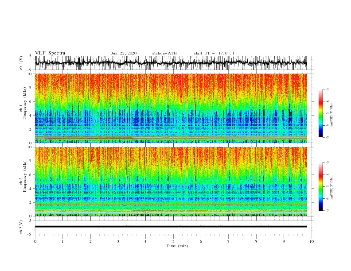Click the '-7' value on ch.1 color bar
Image resolution: width=351 pixels, height=271 pixels.
click(327, 137)
